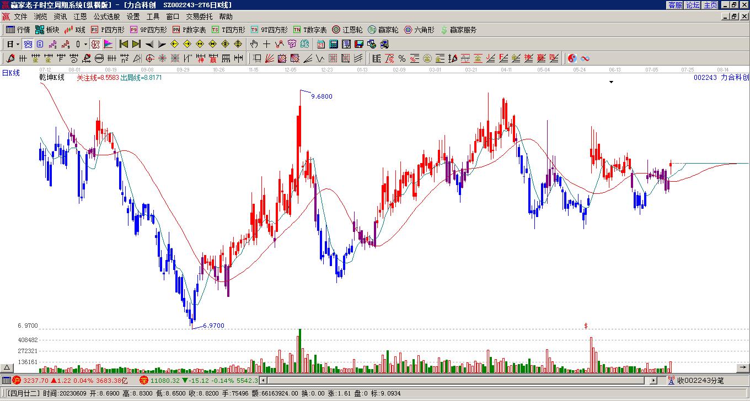Open the candlestick style dropdown arrow
Image resolution: width=750 pixels, height=401 pixels.
point(85,44)
